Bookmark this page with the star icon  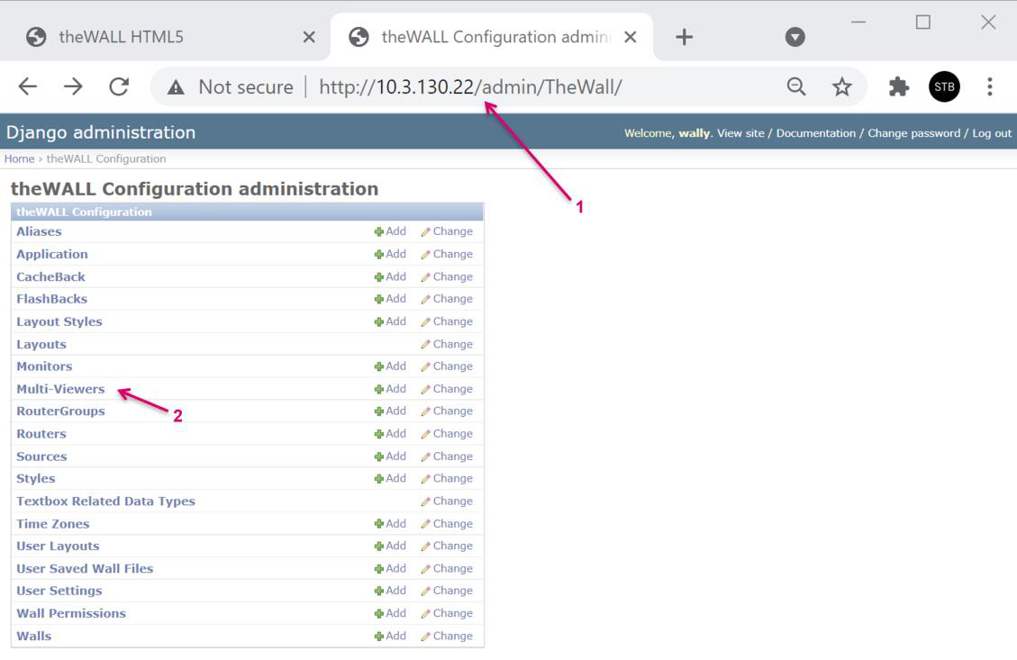pyautogui.click(x=841, y=86)
